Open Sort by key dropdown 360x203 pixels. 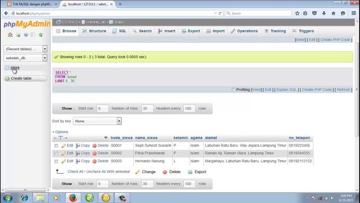[97, 121]
